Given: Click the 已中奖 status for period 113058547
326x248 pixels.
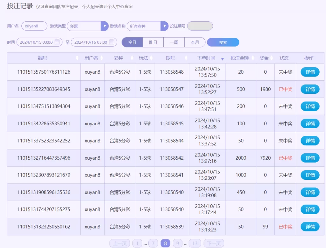Looking at the screenshot, I should 286,89.
